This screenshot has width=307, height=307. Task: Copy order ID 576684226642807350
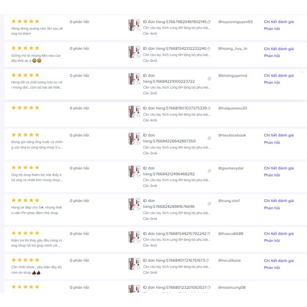(x=209, y=138)
